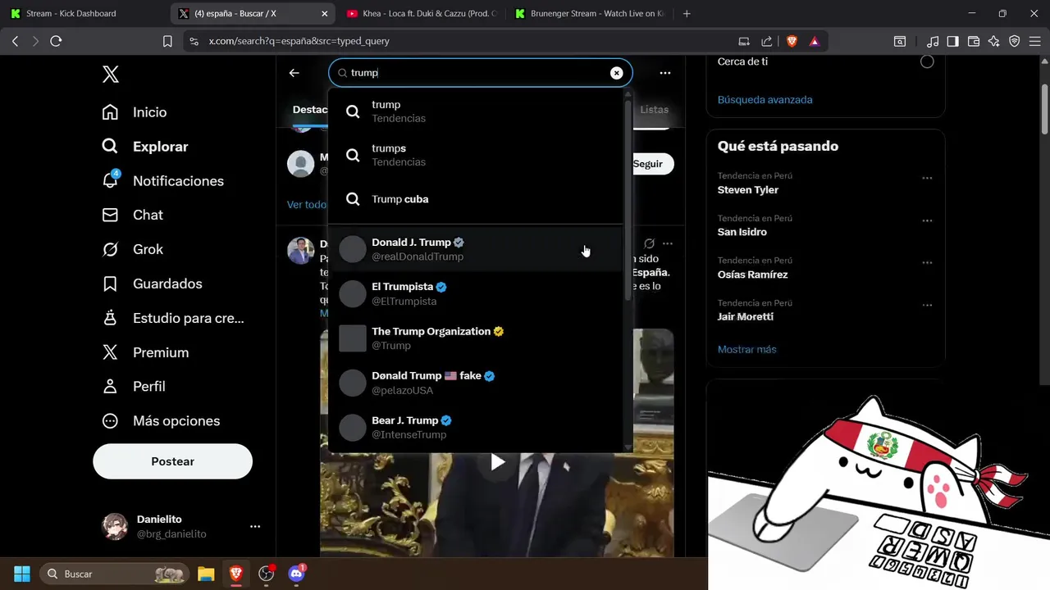Open a new browser tab

(x=687, y=13)
